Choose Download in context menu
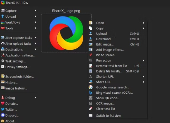170x123 pixels. pos(117,39)
